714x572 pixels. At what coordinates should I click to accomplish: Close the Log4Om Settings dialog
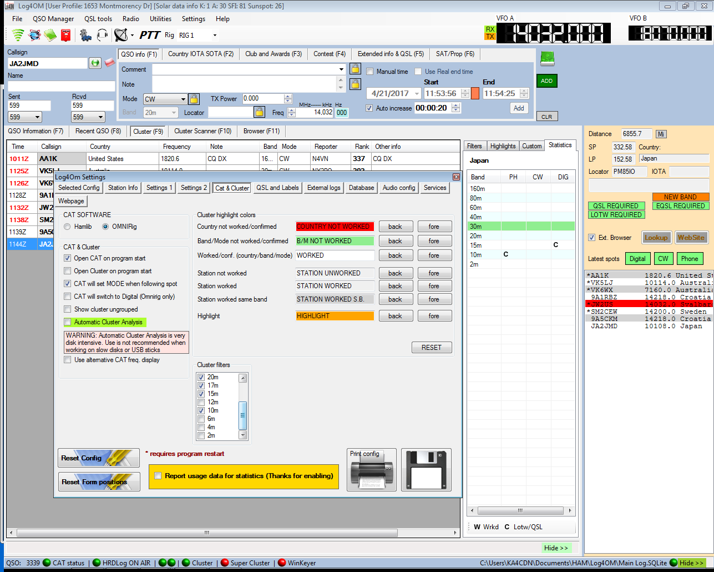click(x=457, y=177)
